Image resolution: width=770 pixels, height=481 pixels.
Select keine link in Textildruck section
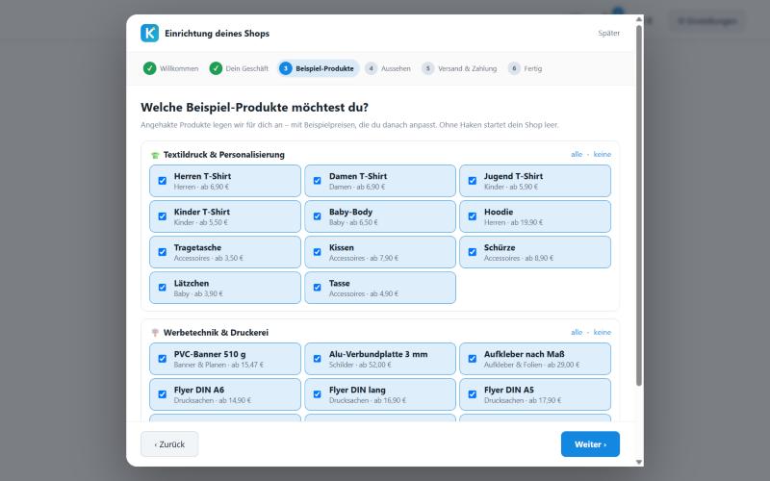pos(603,154)
